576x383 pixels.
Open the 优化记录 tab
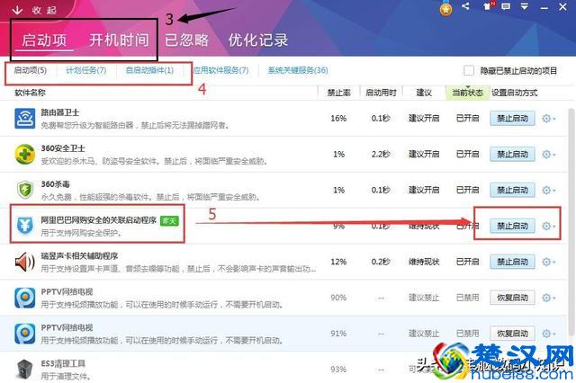(258, 40)
